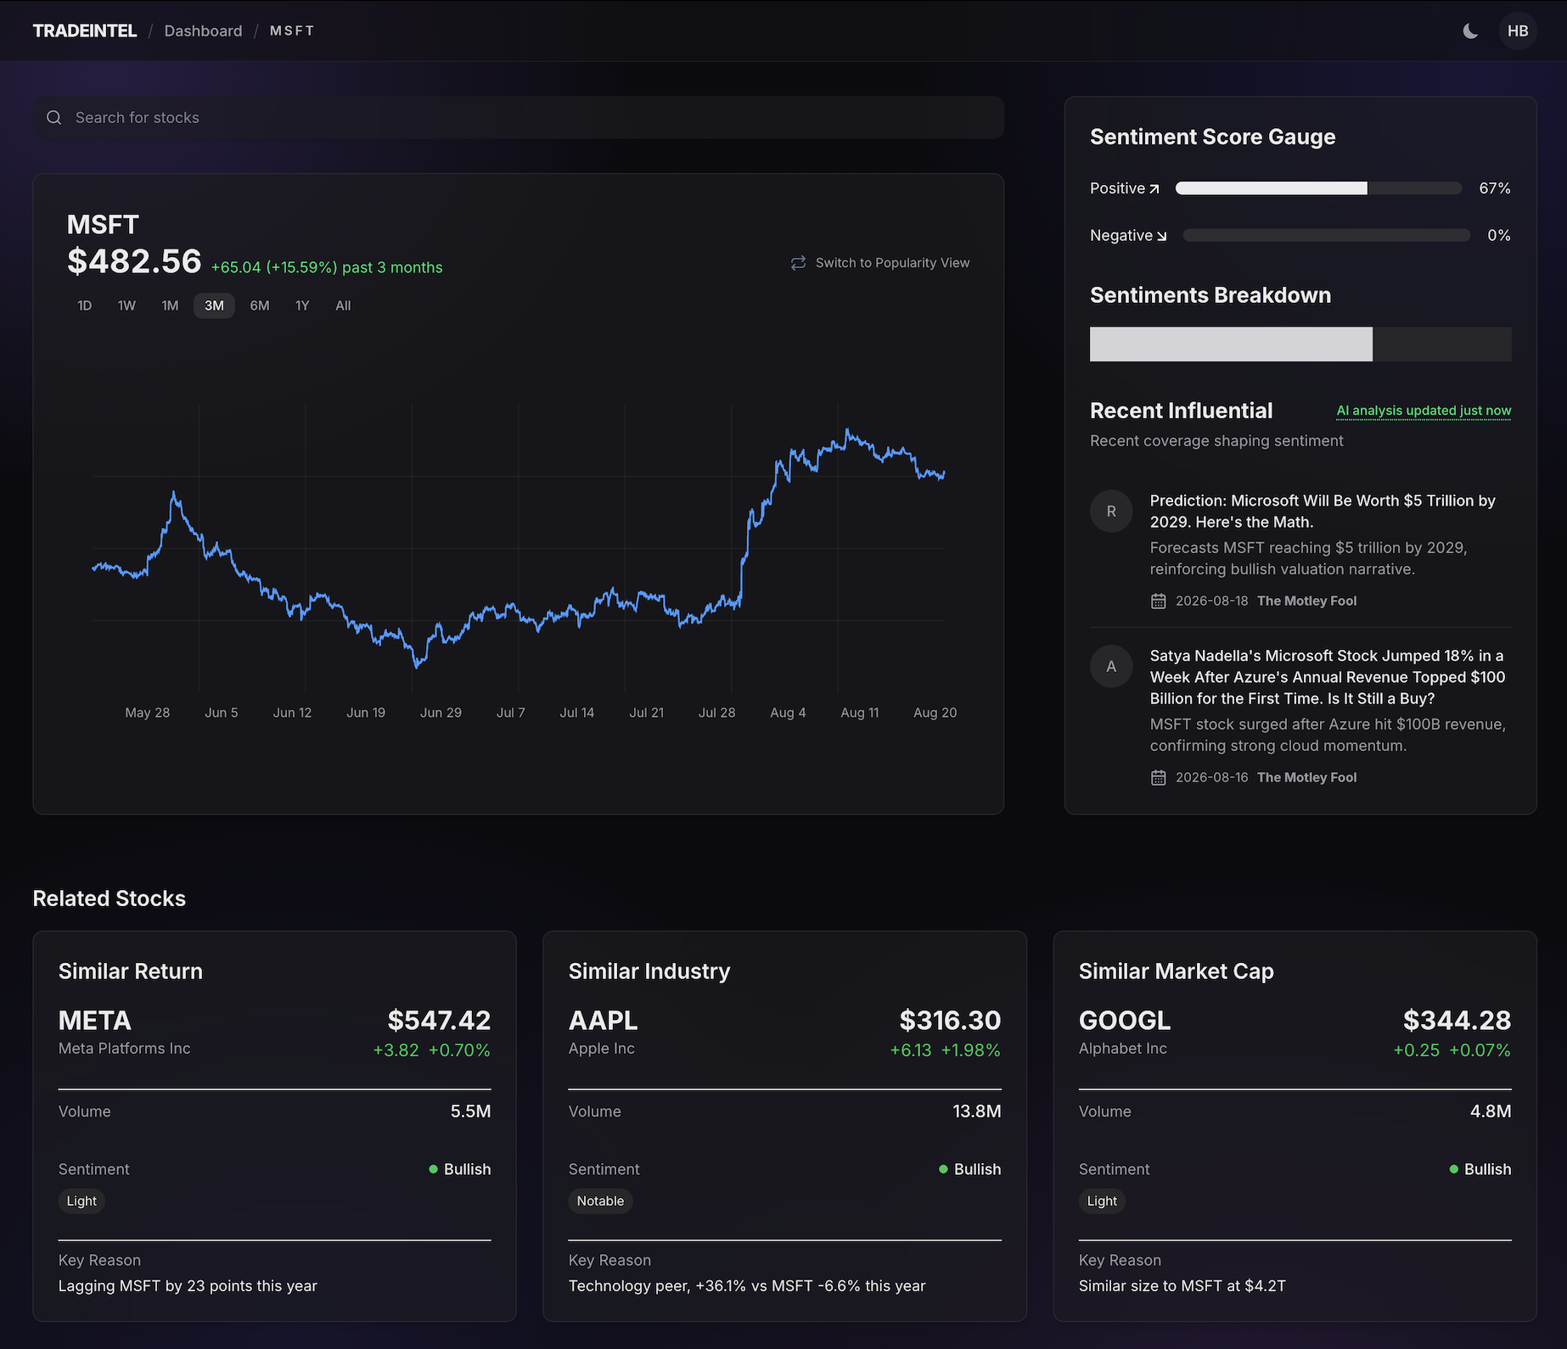This screenshot has height=1349, width=1567.
Task: Click the Aug 20 axis label
Action: point(935,713)
